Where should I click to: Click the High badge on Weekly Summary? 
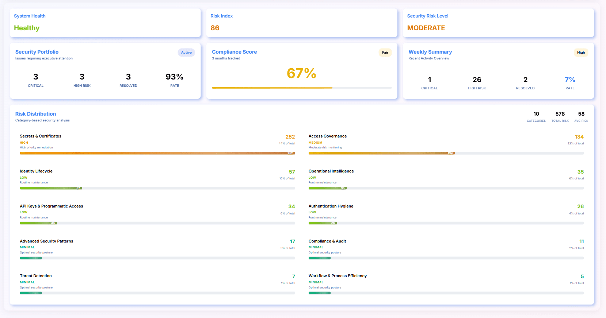coord(581,53)
